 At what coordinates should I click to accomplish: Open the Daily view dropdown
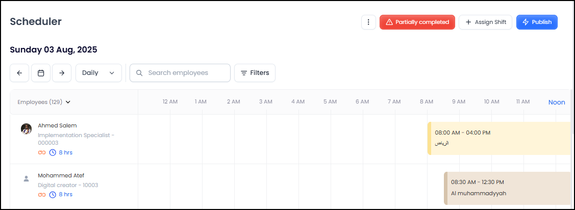tap(98, 73)
